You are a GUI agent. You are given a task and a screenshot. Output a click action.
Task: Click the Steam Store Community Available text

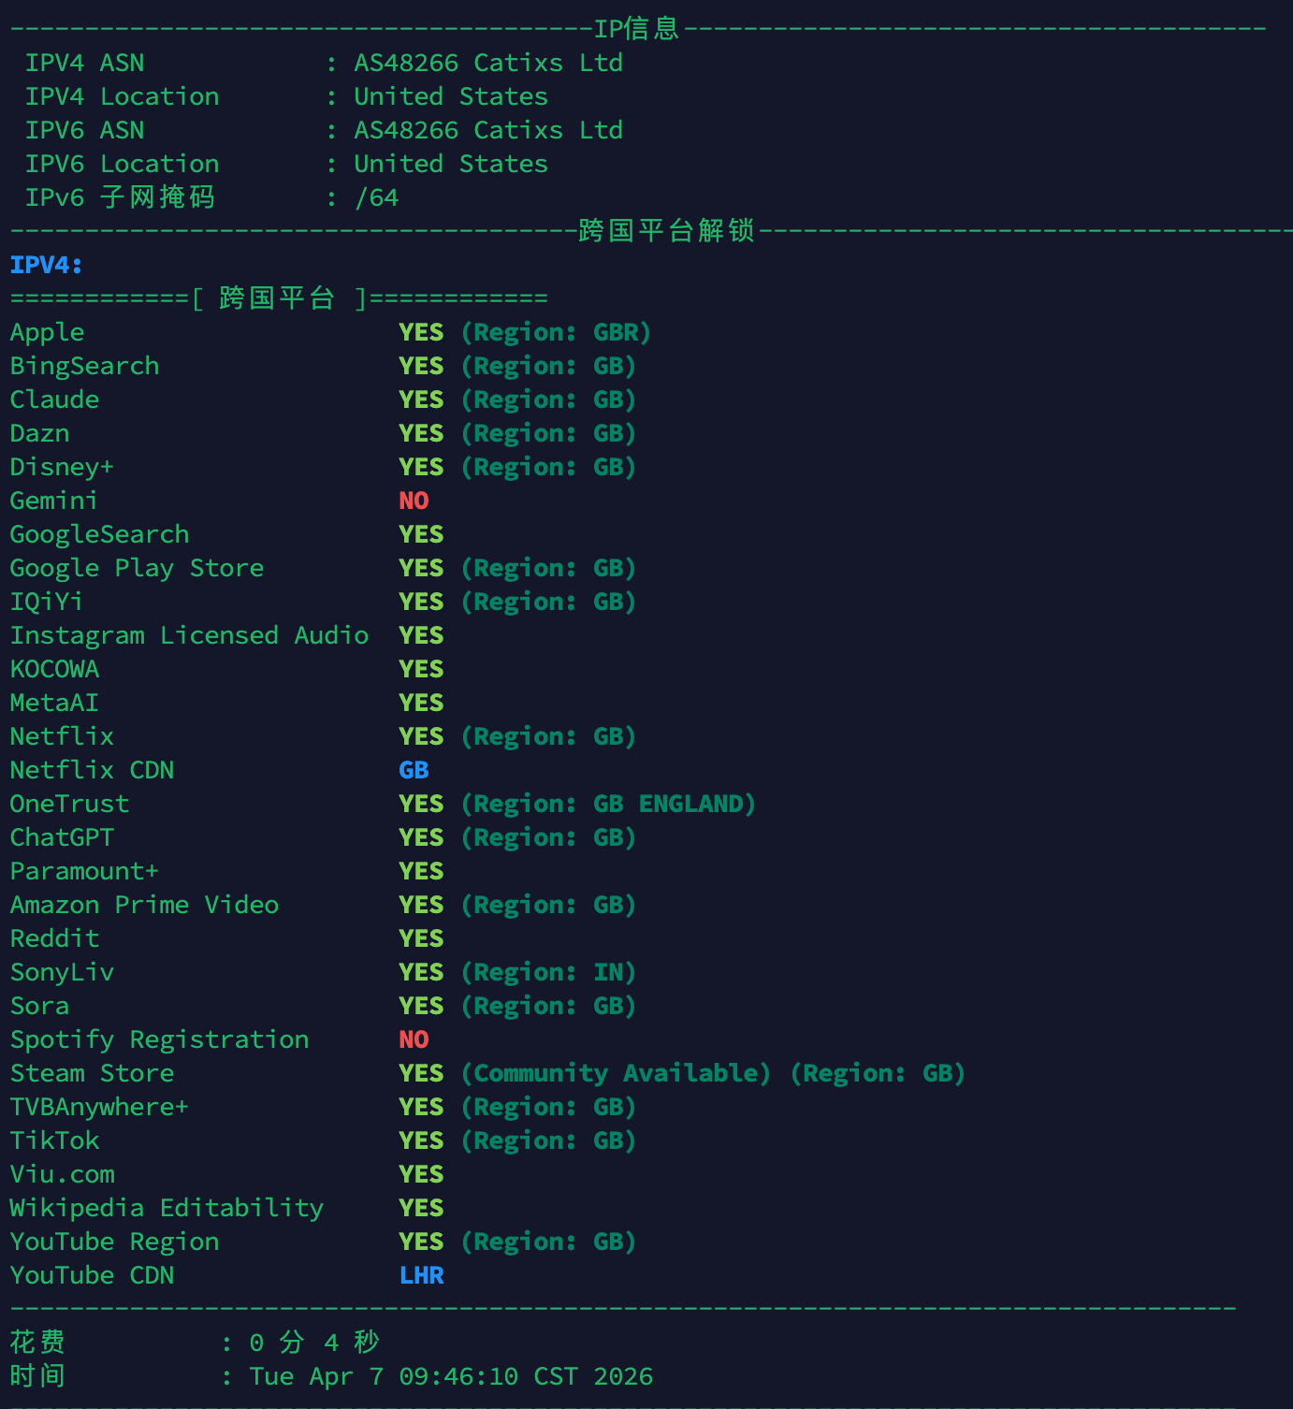point(616,1073)
